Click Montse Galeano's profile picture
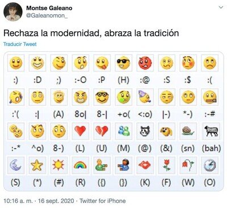 pos(13,12)
